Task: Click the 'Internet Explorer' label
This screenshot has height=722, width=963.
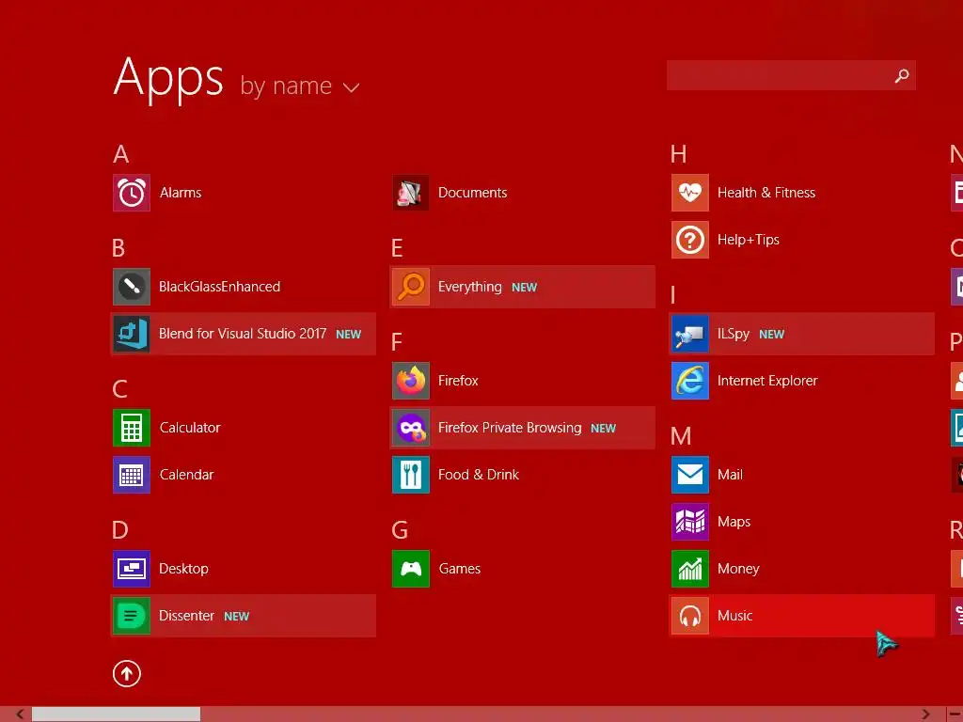Action: (x=767, y=381)
